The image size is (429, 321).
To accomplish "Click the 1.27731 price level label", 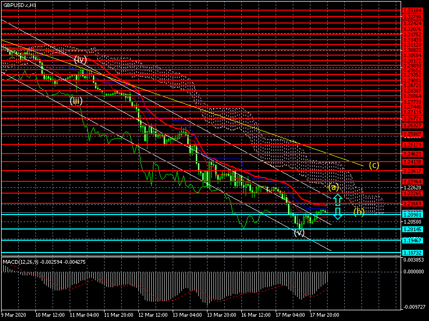I will (412, 102).
